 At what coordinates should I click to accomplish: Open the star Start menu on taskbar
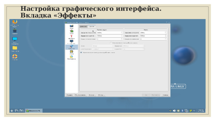click(12, 111)
